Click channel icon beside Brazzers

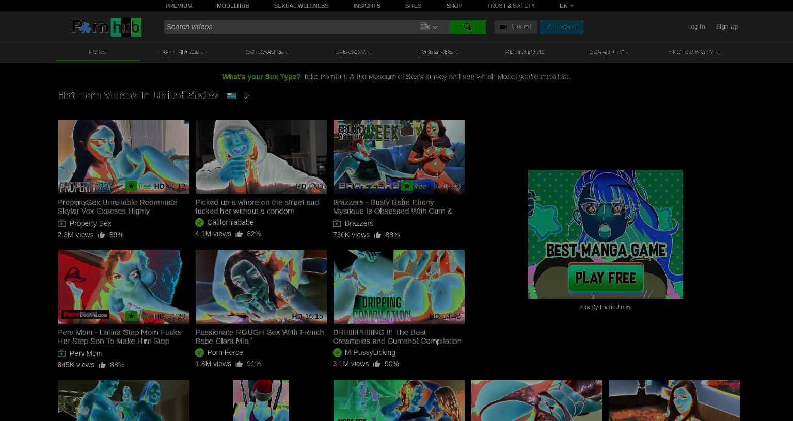pos(337,223)
